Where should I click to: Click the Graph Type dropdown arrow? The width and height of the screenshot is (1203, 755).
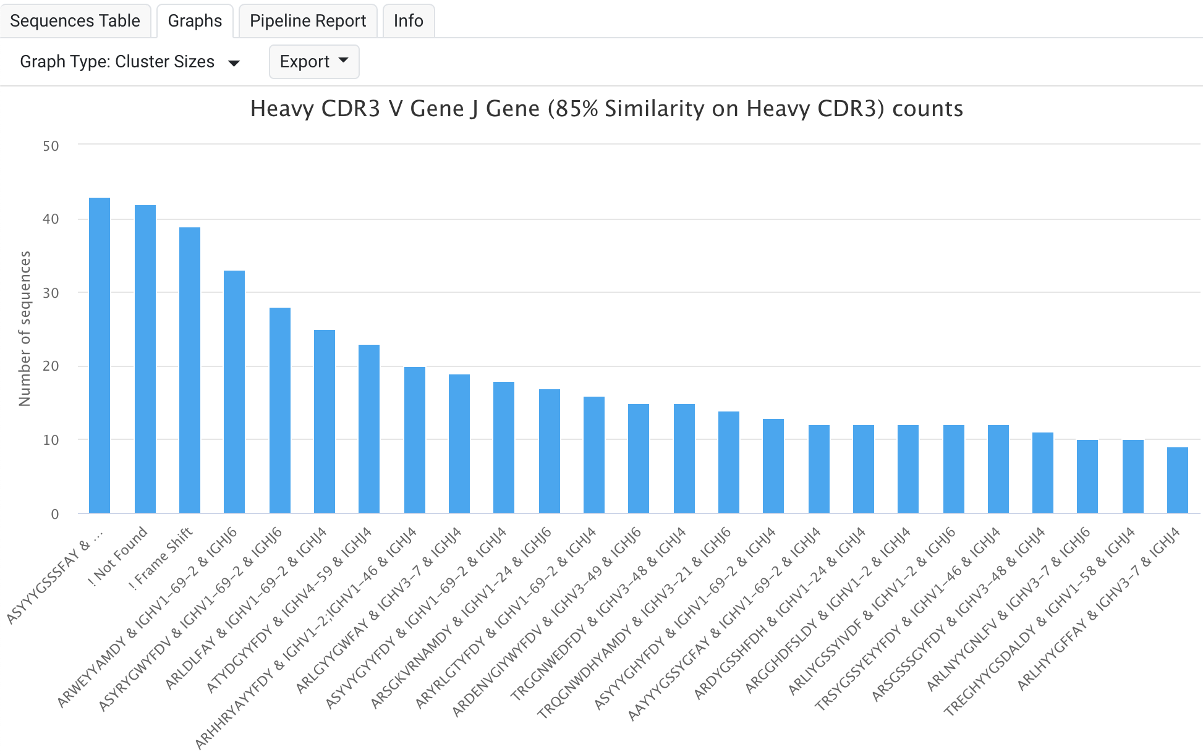click(x=234, y=63)
